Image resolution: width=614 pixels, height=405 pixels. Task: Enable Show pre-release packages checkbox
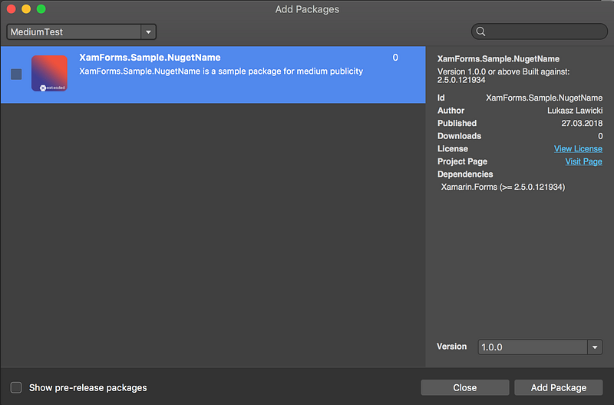[16, 387]
